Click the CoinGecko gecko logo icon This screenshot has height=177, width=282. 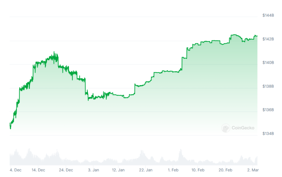pyautogui.click(x=226, y=128)
